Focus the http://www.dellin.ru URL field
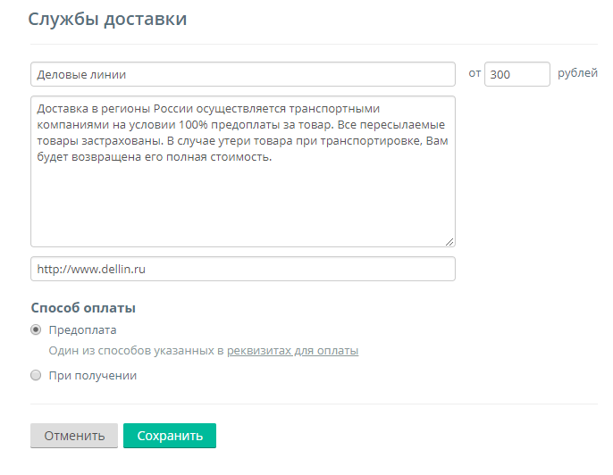This screenshot has width=613, height=475. [243, 269]
